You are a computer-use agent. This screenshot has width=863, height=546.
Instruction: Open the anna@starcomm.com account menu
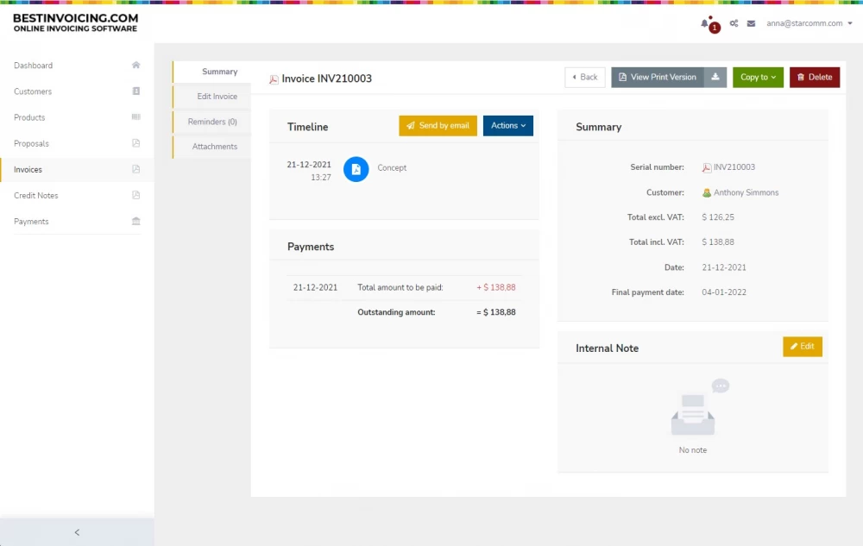[809, 23]
